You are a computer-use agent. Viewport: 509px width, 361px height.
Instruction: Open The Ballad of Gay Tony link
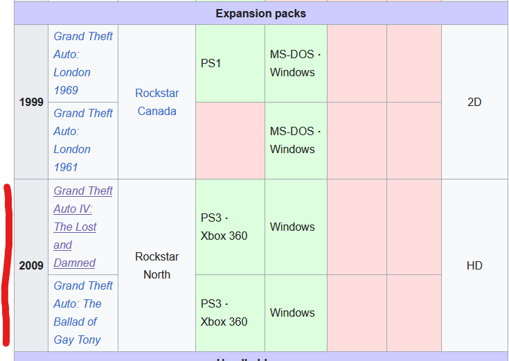click(x=83, y=313)
